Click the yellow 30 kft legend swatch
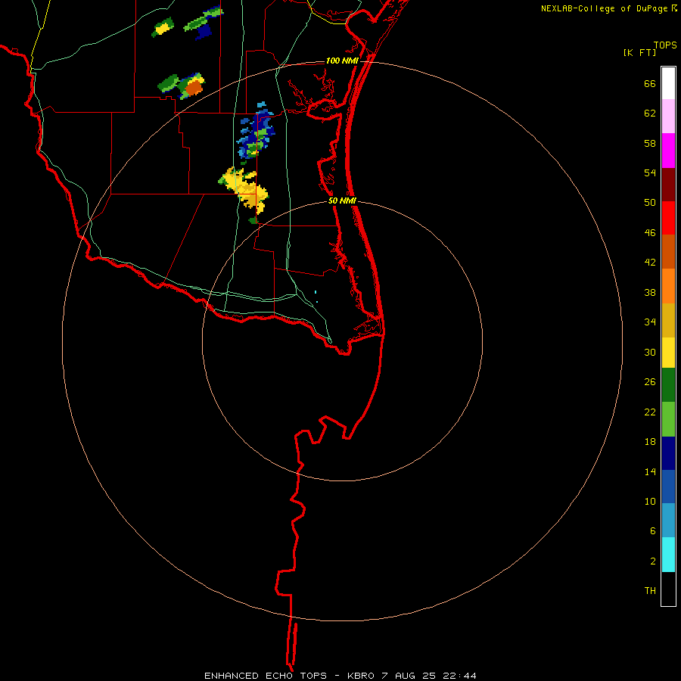 (x=668, y=353)
